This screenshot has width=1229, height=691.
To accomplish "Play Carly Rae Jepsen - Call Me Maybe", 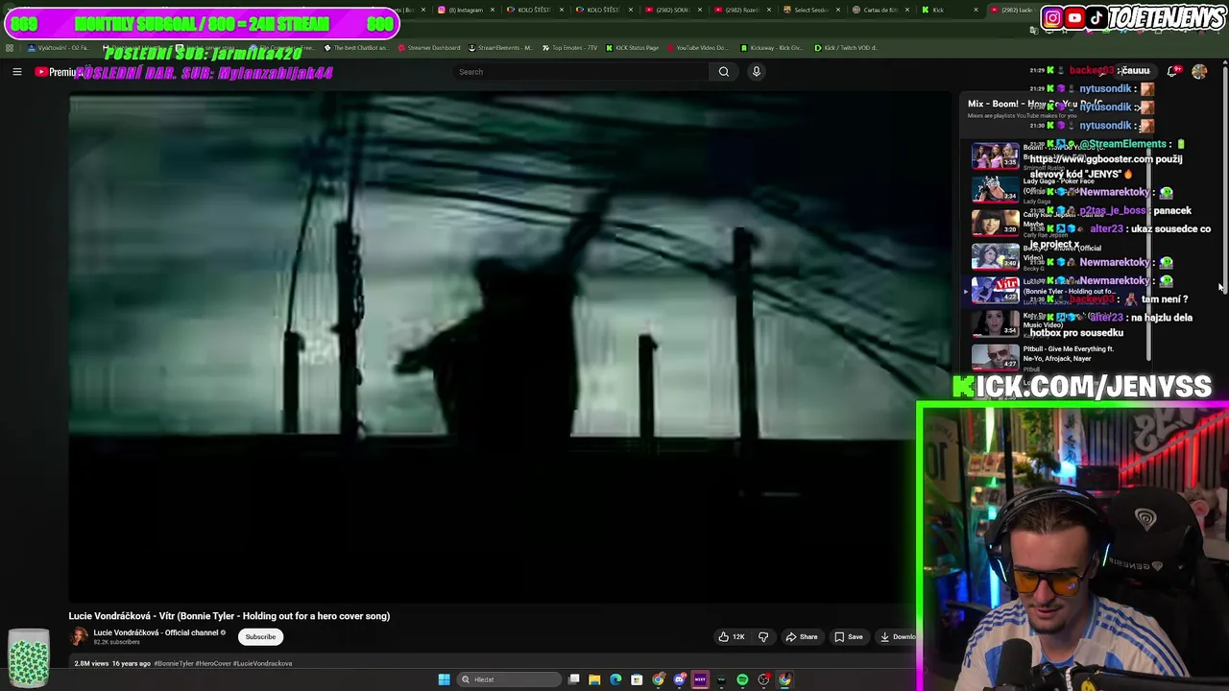I will [x=996, y=222].
